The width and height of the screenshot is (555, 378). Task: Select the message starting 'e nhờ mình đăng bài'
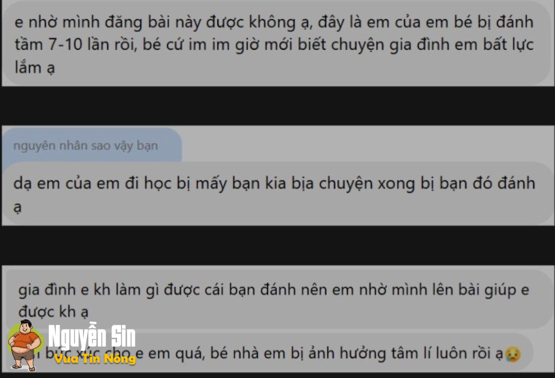(x=277, y=43)
